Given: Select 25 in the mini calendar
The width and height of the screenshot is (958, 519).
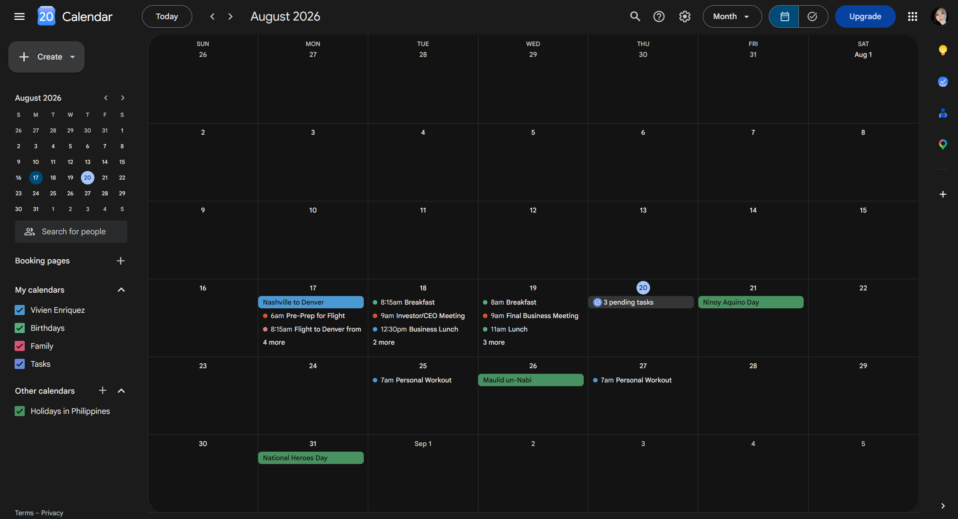Looking at the screenshot, I should tap(53, 193).
